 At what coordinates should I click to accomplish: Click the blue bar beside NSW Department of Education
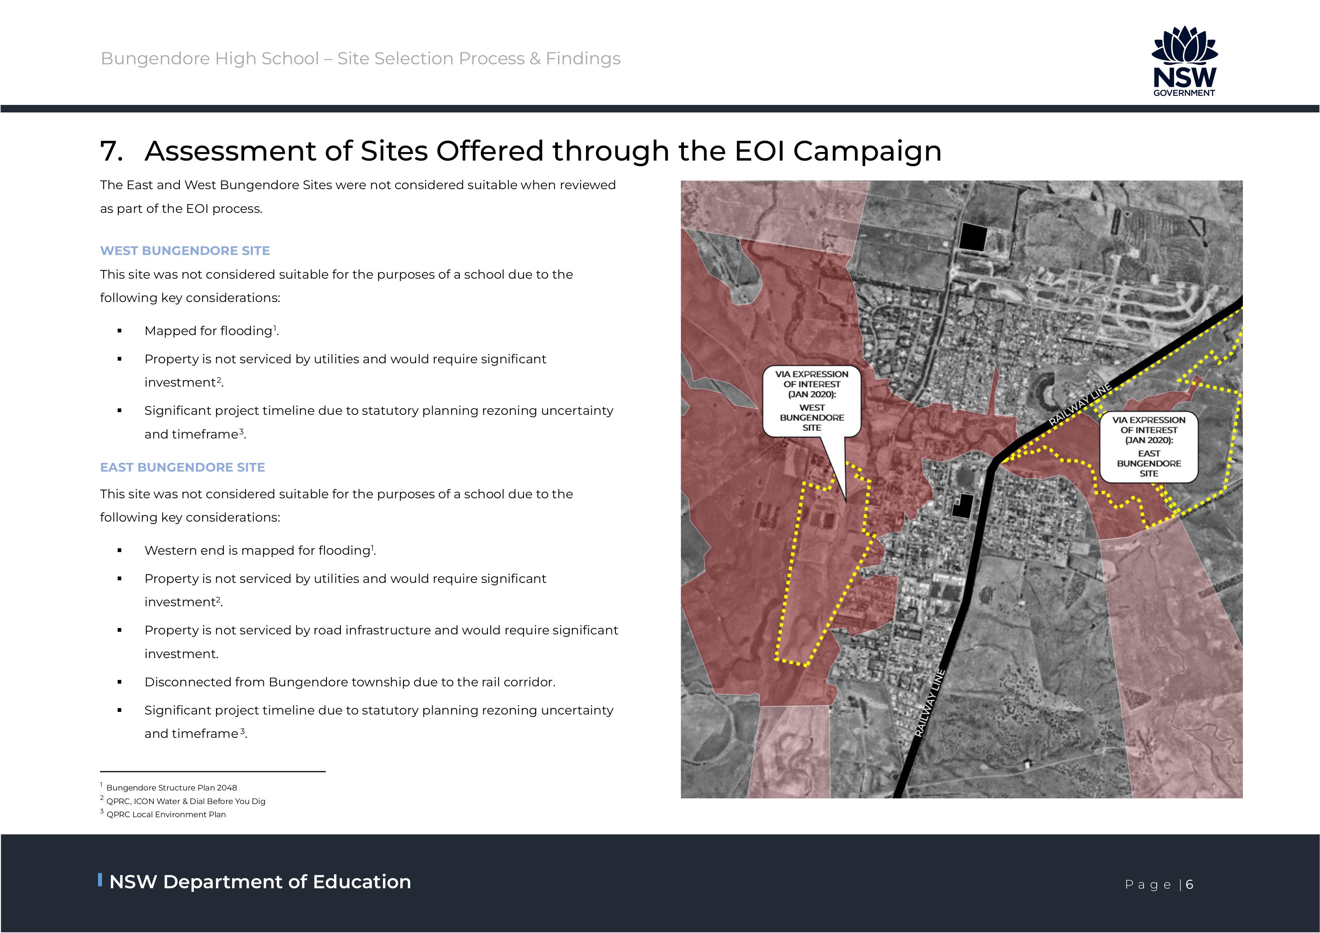tap(100, 880)
